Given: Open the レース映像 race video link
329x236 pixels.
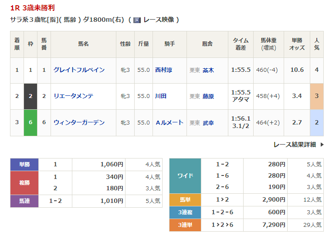Looking at the screenshot, I should pyautogui.click(x=159, y=20).
